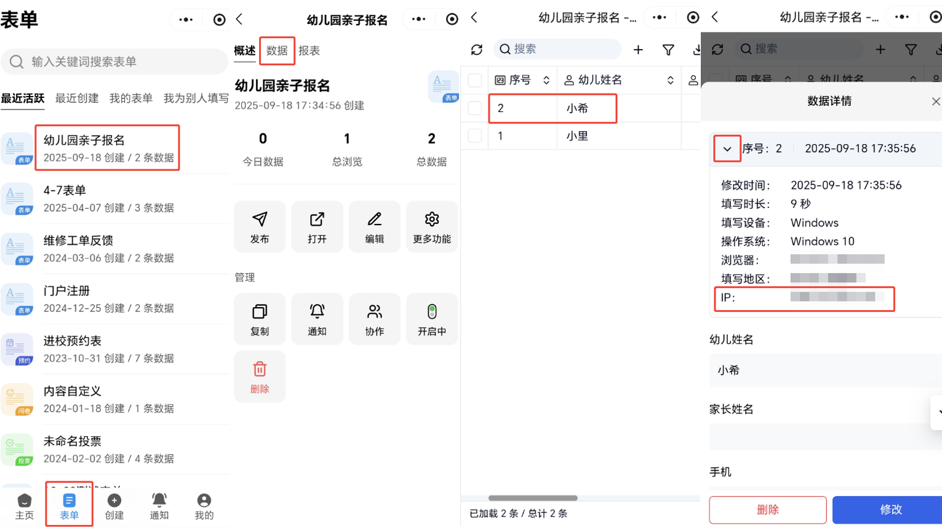Toggle the 开启中 form status switch
The width and height of the screenshot is (942, 528).
pos(432,312)
